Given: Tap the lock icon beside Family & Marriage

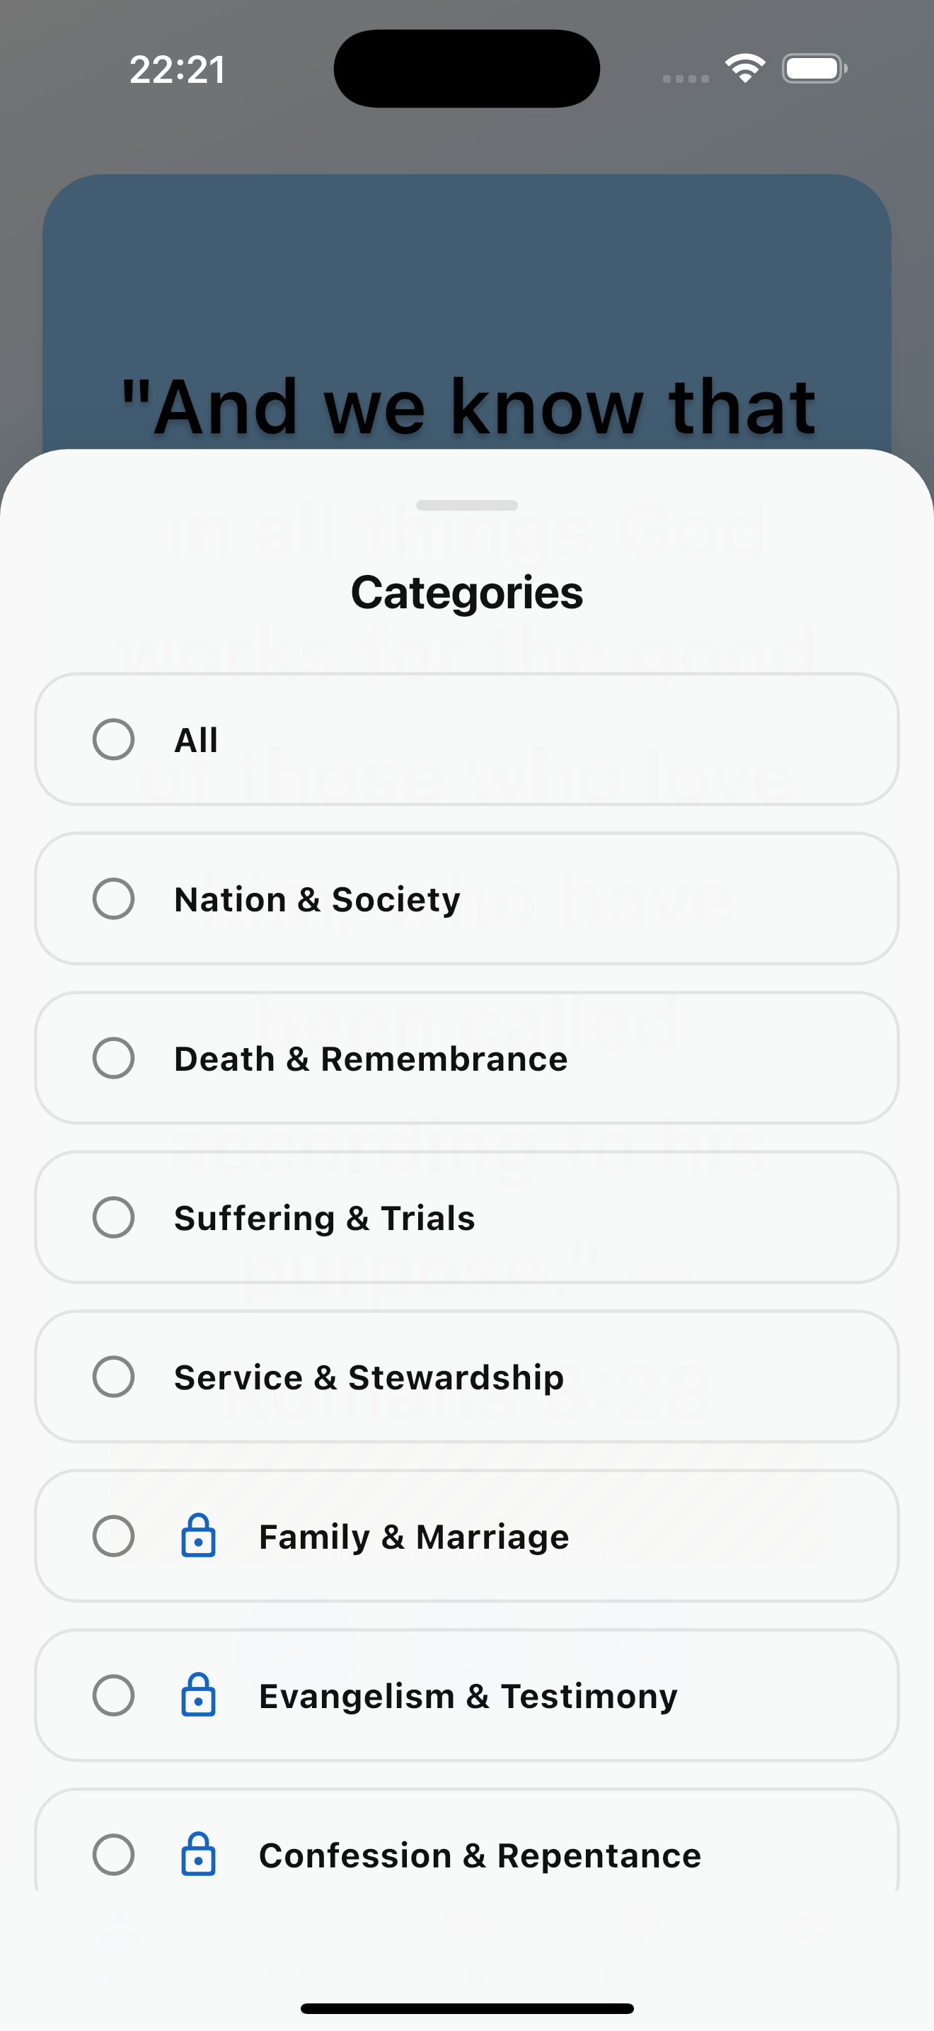Looking at the screenshot, I should point(198,1535).
